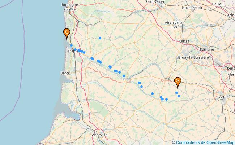The image size is (235, 145).
Task: Click the Étaples town label
Action: 73,51
